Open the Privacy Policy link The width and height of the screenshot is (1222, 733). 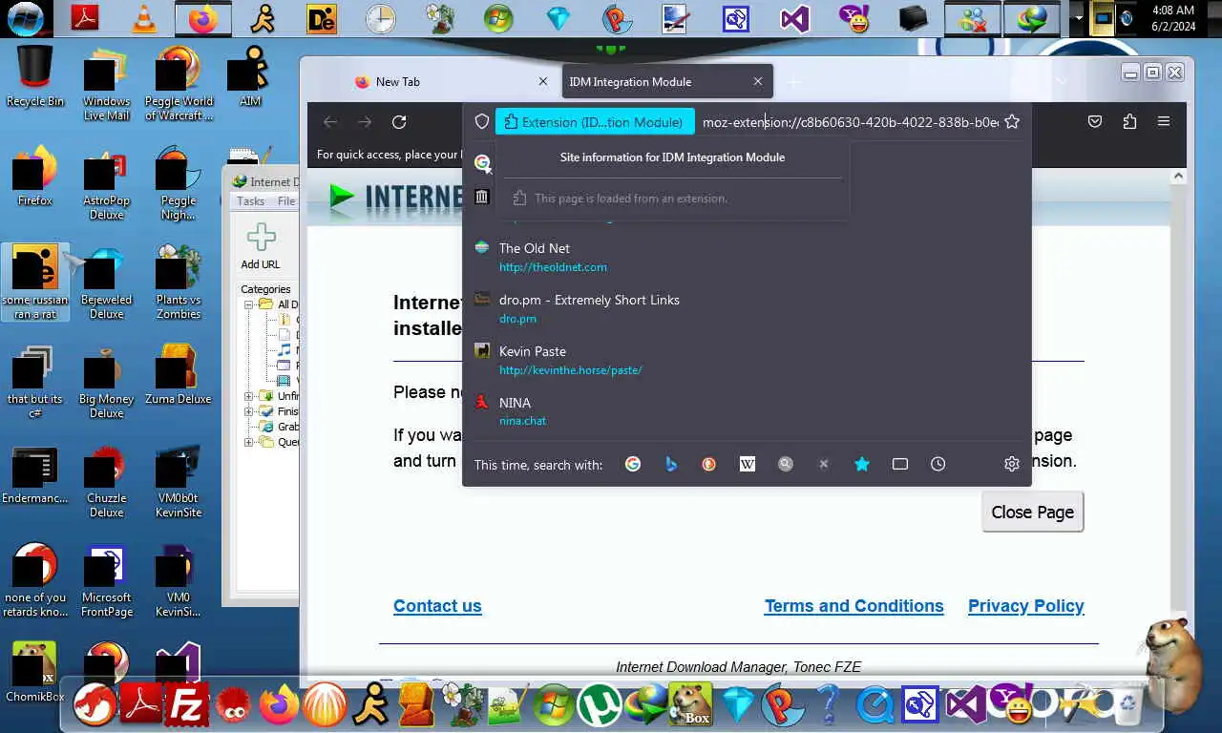coord(1026,606)
